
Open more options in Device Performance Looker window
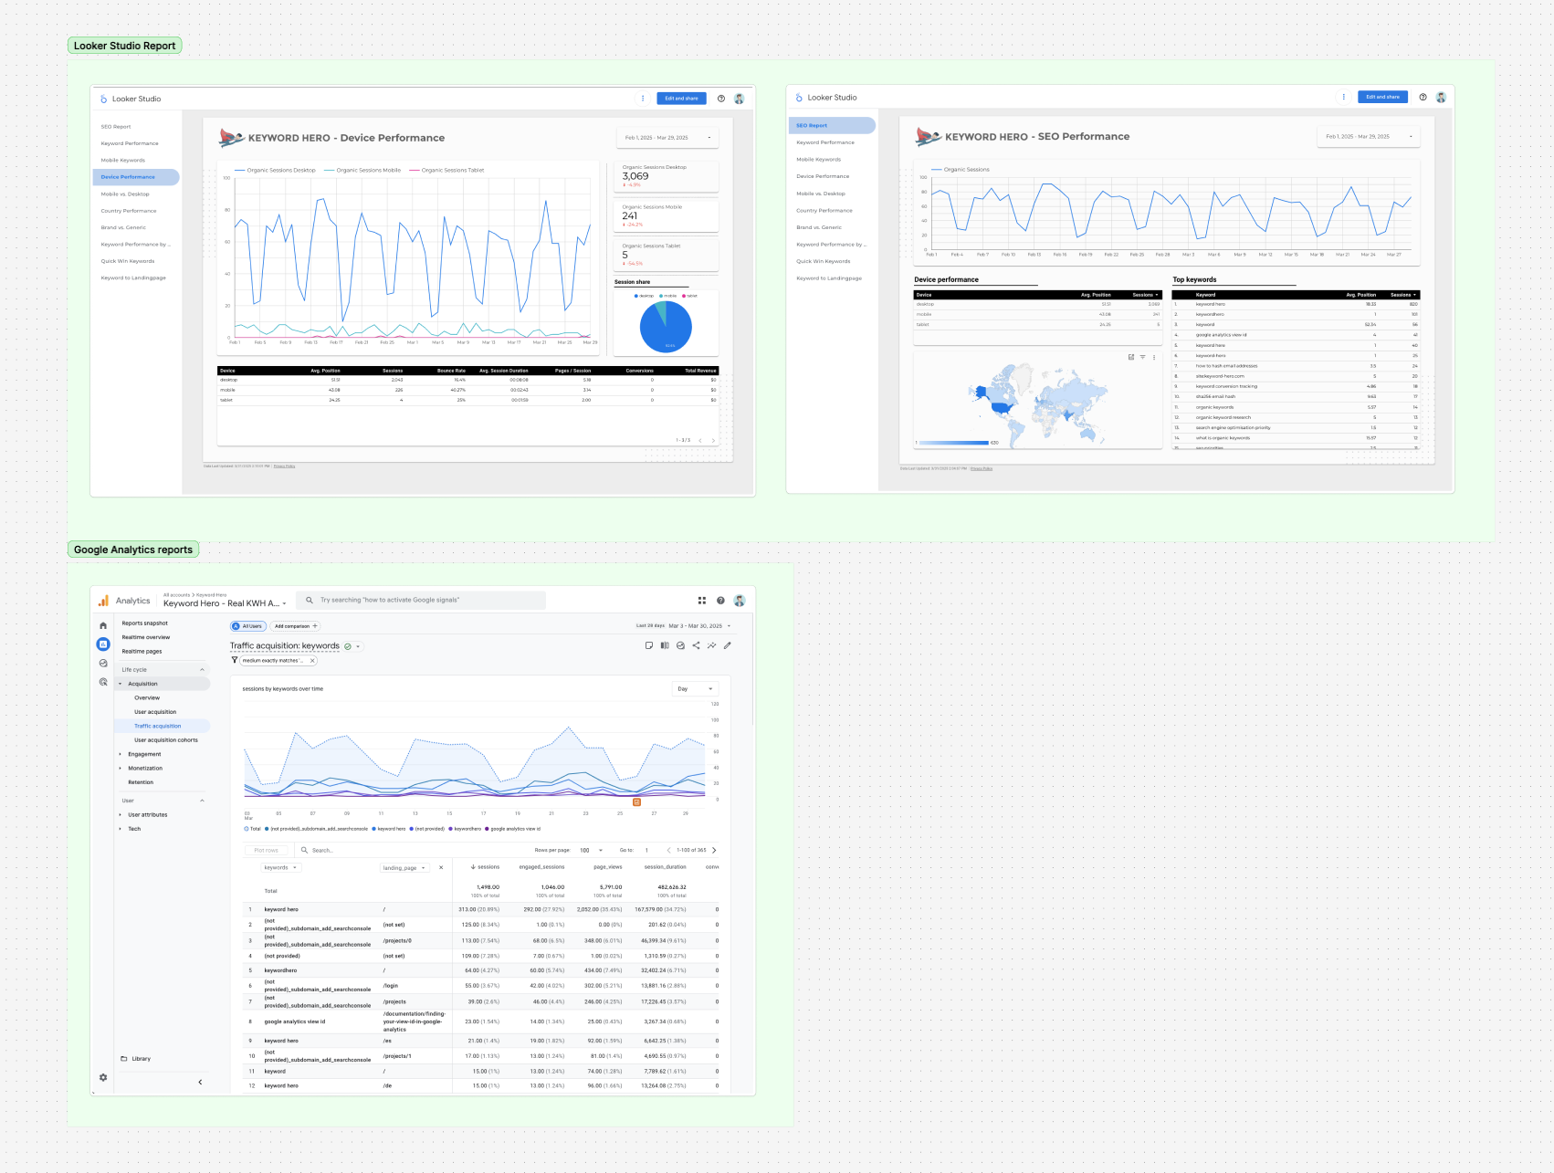[x=643, y=99]
